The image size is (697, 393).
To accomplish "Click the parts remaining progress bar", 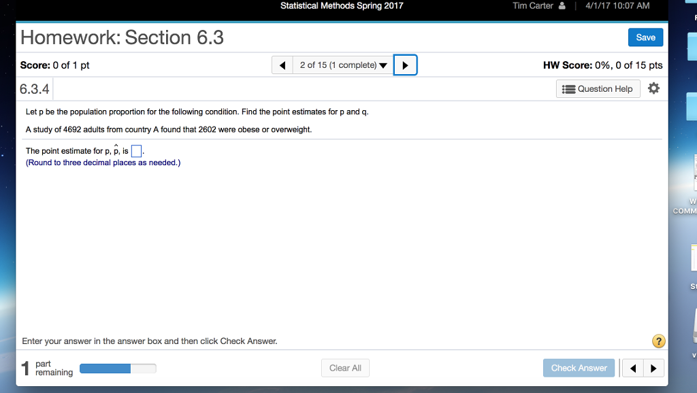I will tap(118, 369).
